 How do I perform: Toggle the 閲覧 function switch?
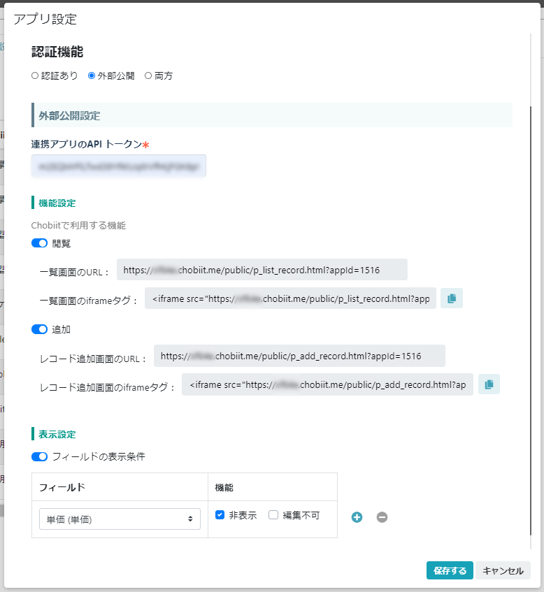tap(40, 243)
